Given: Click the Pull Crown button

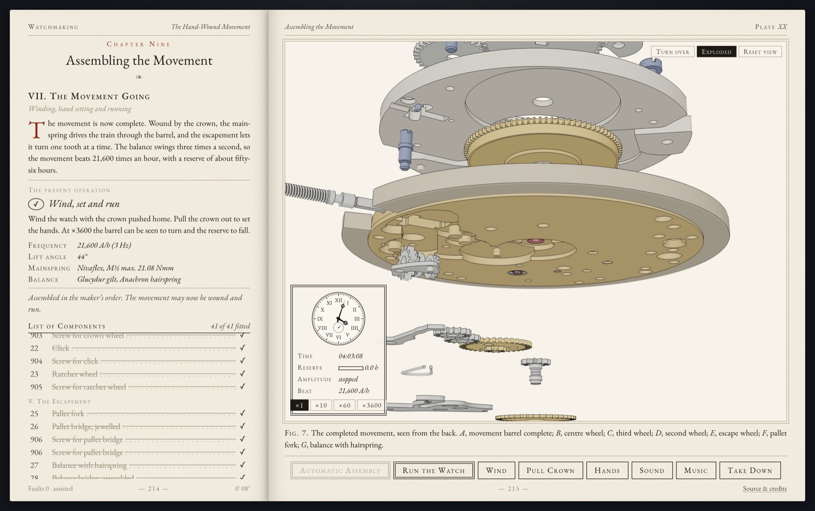Looking at the screenshot, I should pyautogui.click(x=551, y=470).
